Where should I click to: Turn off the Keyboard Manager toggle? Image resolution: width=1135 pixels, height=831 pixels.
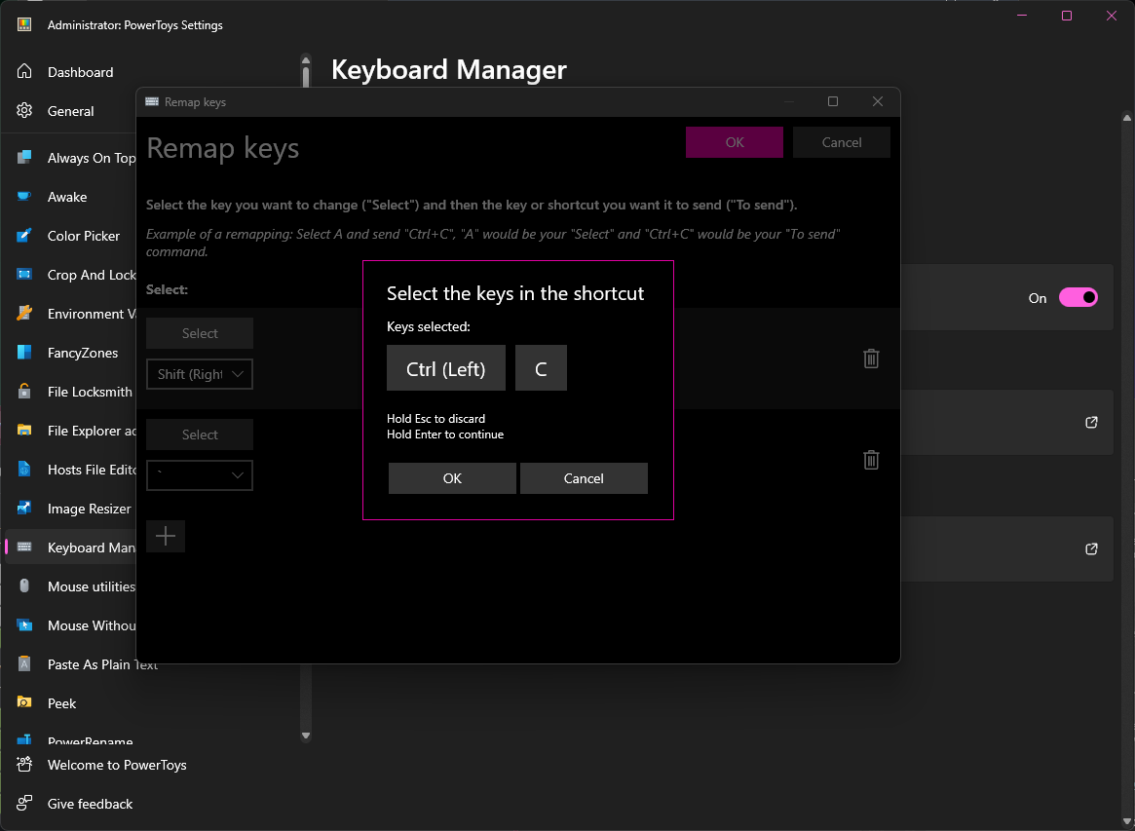coord(1078,297)
